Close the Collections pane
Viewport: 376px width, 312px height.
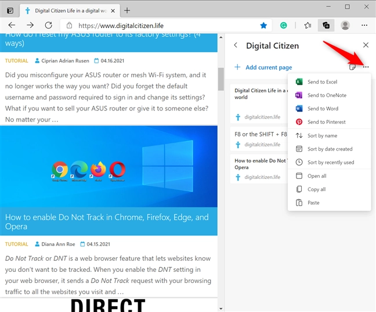coord(366,45)
